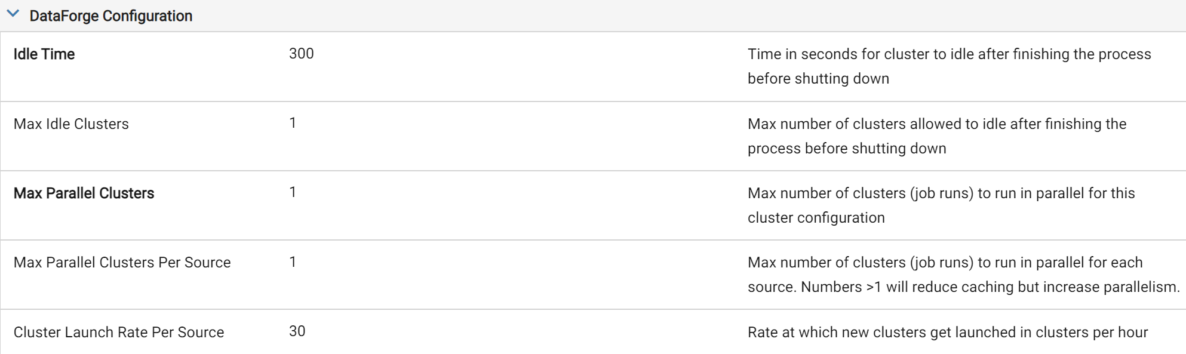Click the Per Source parallelism description text
Viewport: 1186px width, 354px height.
point(964,275)
